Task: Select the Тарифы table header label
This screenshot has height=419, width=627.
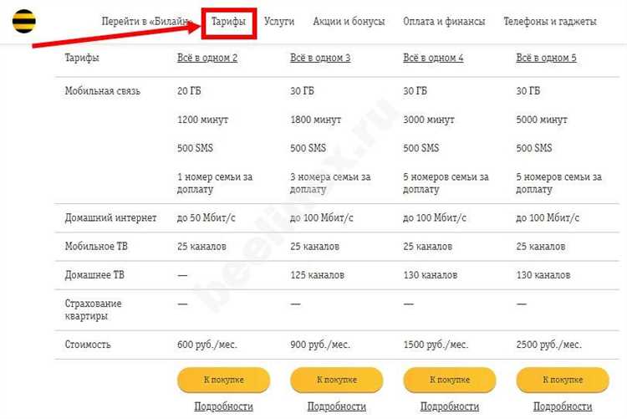Action: (x=82, y=58)
